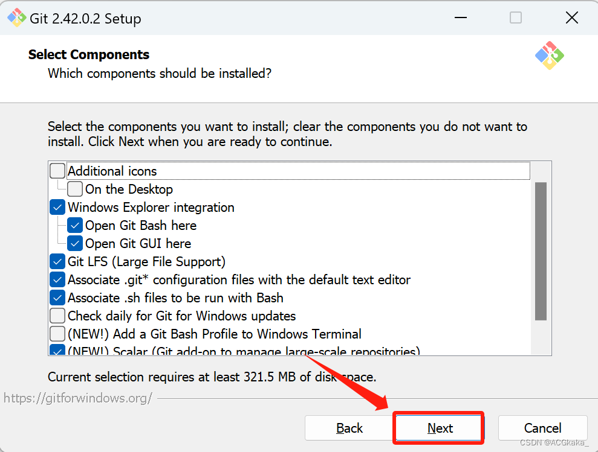Uncheck Git LFS (Large File Support)

tap(57, 261)
